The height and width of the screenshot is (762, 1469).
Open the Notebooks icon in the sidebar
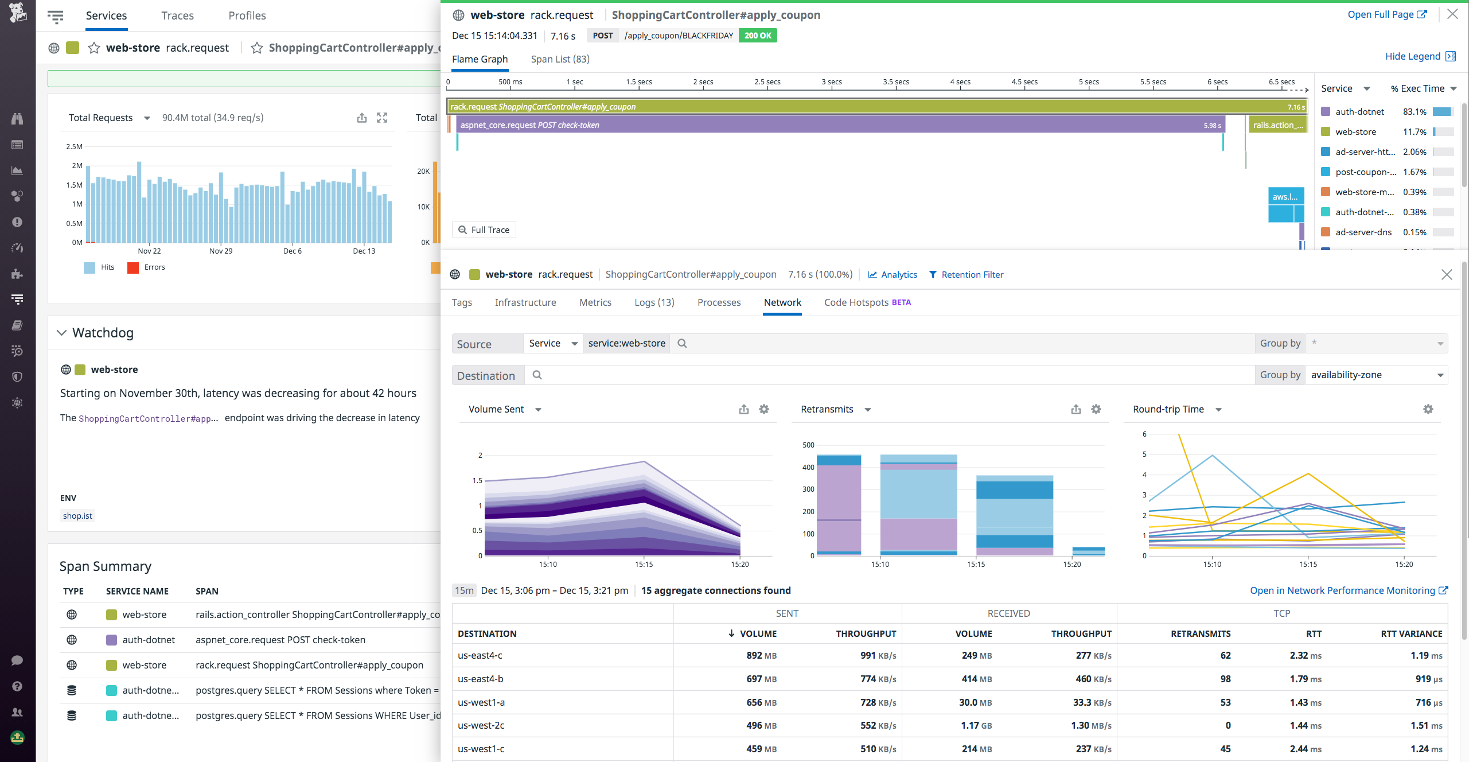(x=17, y=325)
